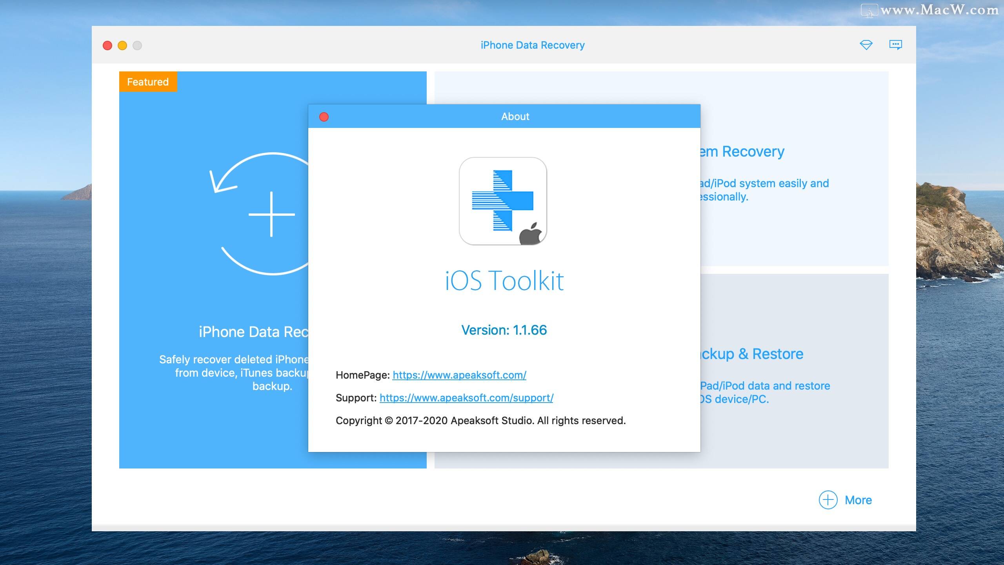
Task: Open the apeaksoft.com homepage link
Action: (x=459, y=375)
